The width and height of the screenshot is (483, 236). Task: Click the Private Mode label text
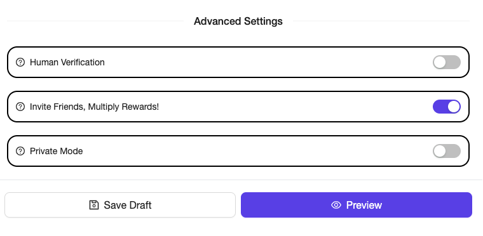point(57,151)
